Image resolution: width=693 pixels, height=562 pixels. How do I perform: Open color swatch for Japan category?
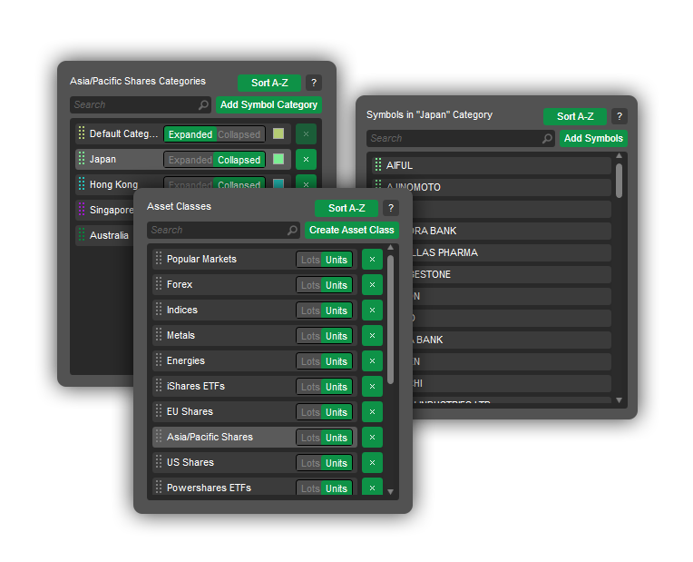tap(278, 159)
